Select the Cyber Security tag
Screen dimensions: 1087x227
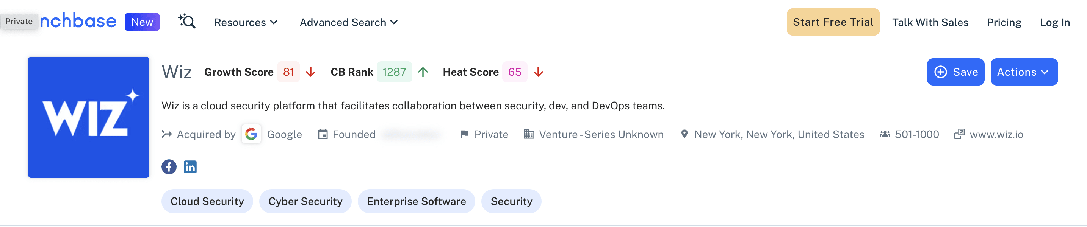[x=305, y=201]
